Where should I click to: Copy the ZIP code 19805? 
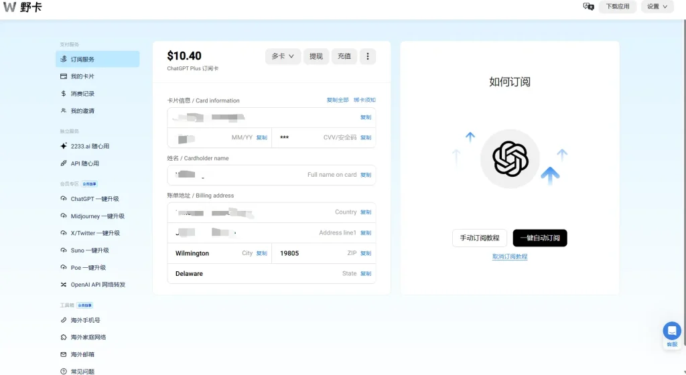[x=366, y=253]
